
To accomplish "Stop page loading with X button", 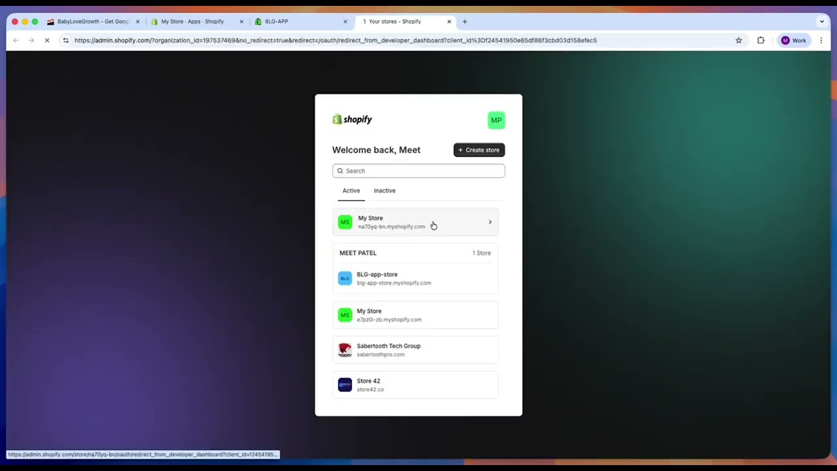I will point(47,41).
